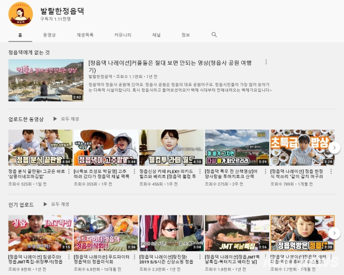
Task: Switch to the 재생목록 tab
Action: (85, 35)
